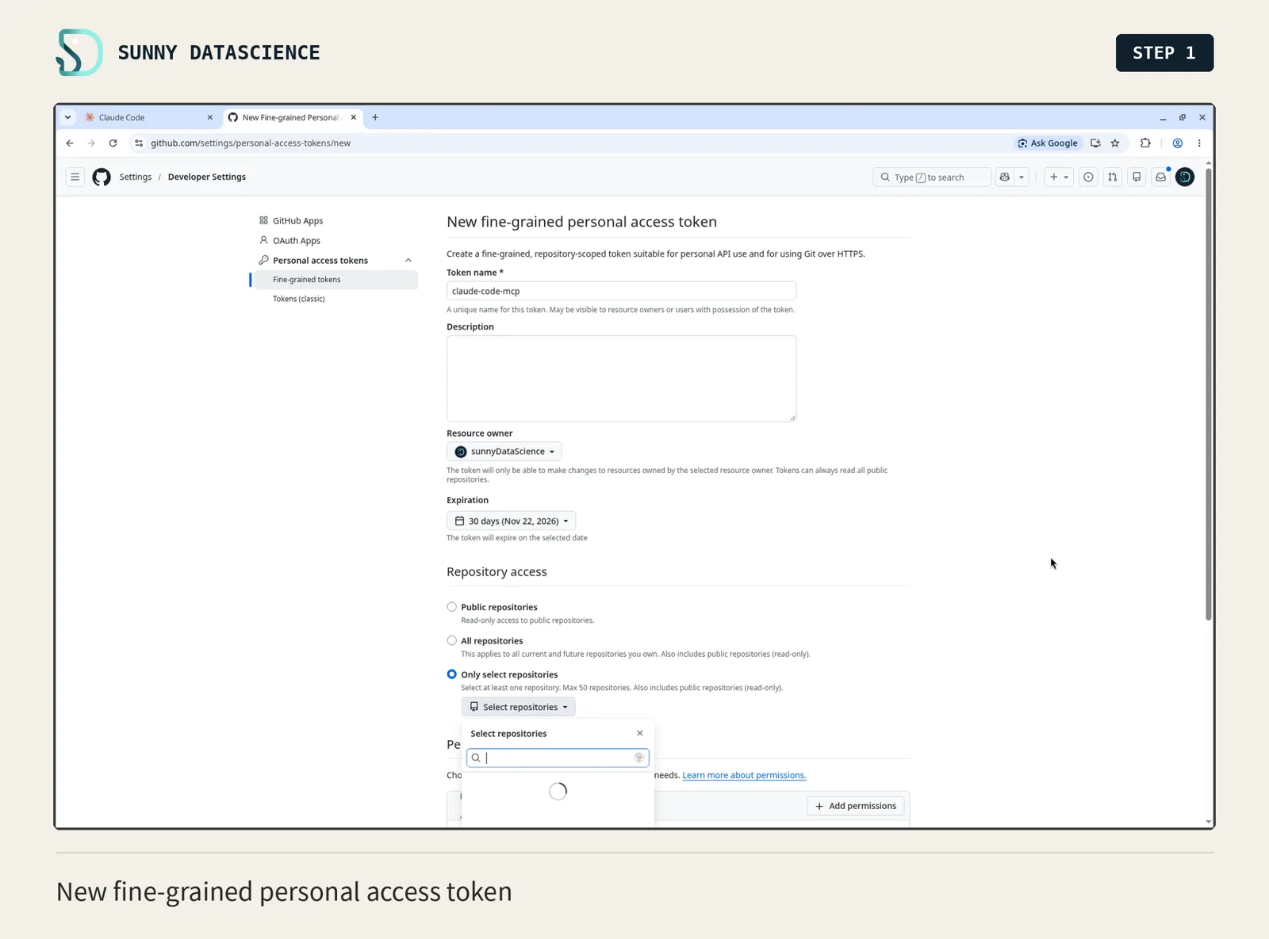Screen dimensions: 1269x939
Task: View site information icon beside URL
Action: tap(139, 143)
